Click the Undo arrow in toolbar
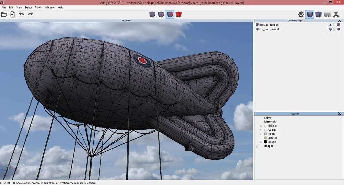This screenshot has height=185, width=344. click(x=22, y=14)
